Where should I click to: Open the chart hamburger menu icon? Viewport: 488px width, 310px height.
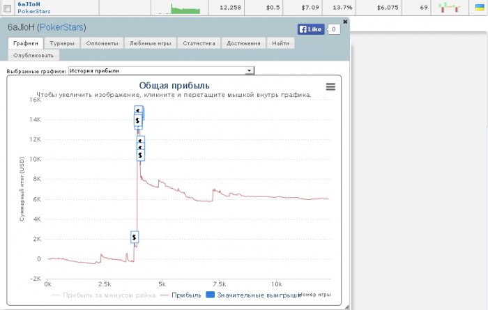point(330,87)
